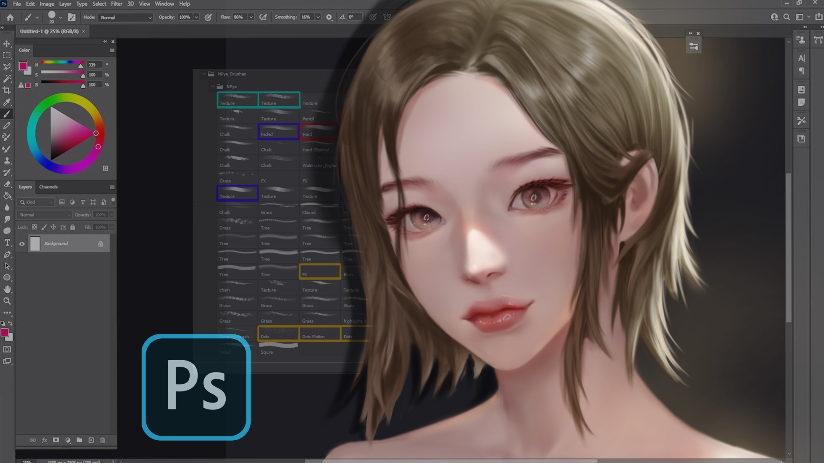Toggle the lock on Background layer

point(101,244)
